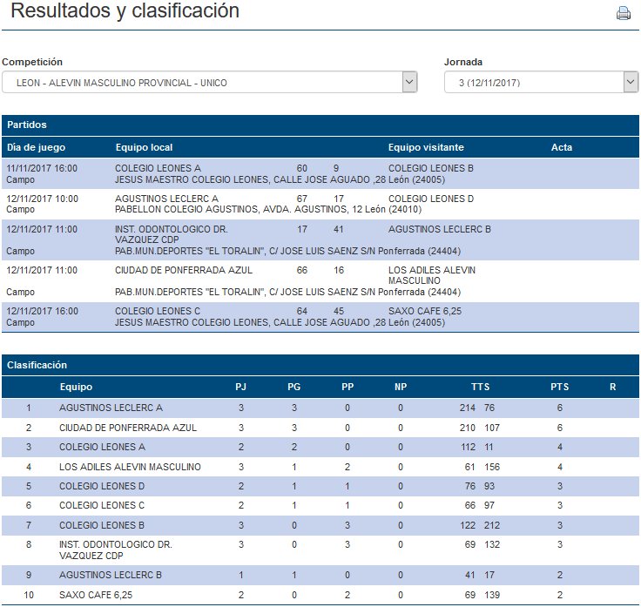The width and height of the screenshot is (641, 607).
Task: Click CIUDAD DE PONFERRADA AZUL home team
Action: pyautogui.click(x=184, y=270)
